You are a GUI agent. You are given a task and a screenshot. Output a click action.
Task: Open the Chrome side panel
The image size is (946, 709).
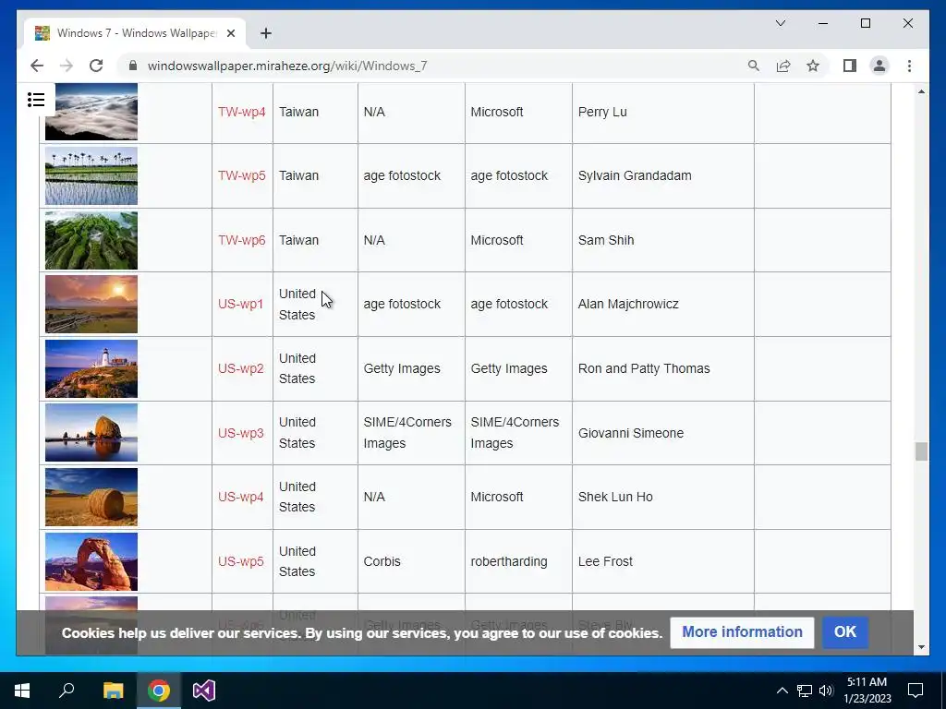pos(850,66)
